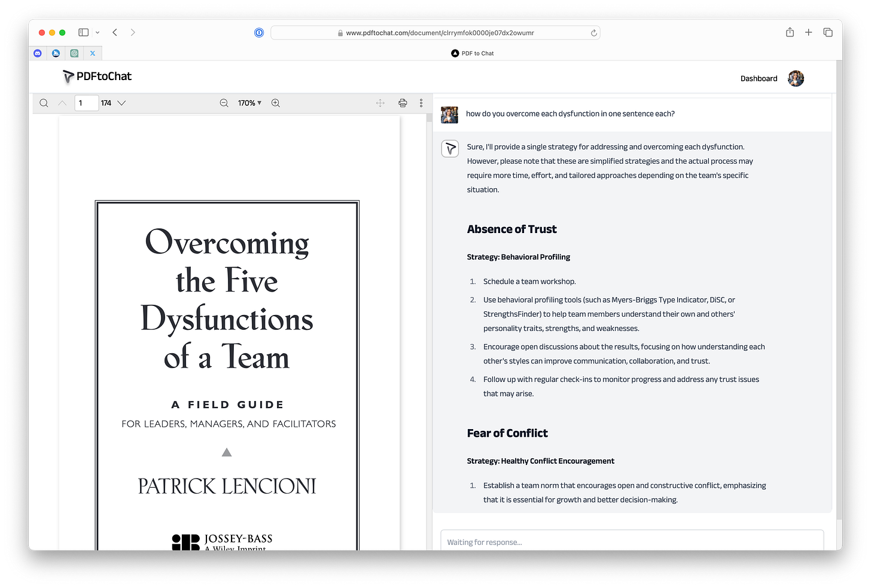This screenshot has width=871, height=588.
Task: Select the PDFtoChat bot response icon
Action: click(x=450, y=148)
